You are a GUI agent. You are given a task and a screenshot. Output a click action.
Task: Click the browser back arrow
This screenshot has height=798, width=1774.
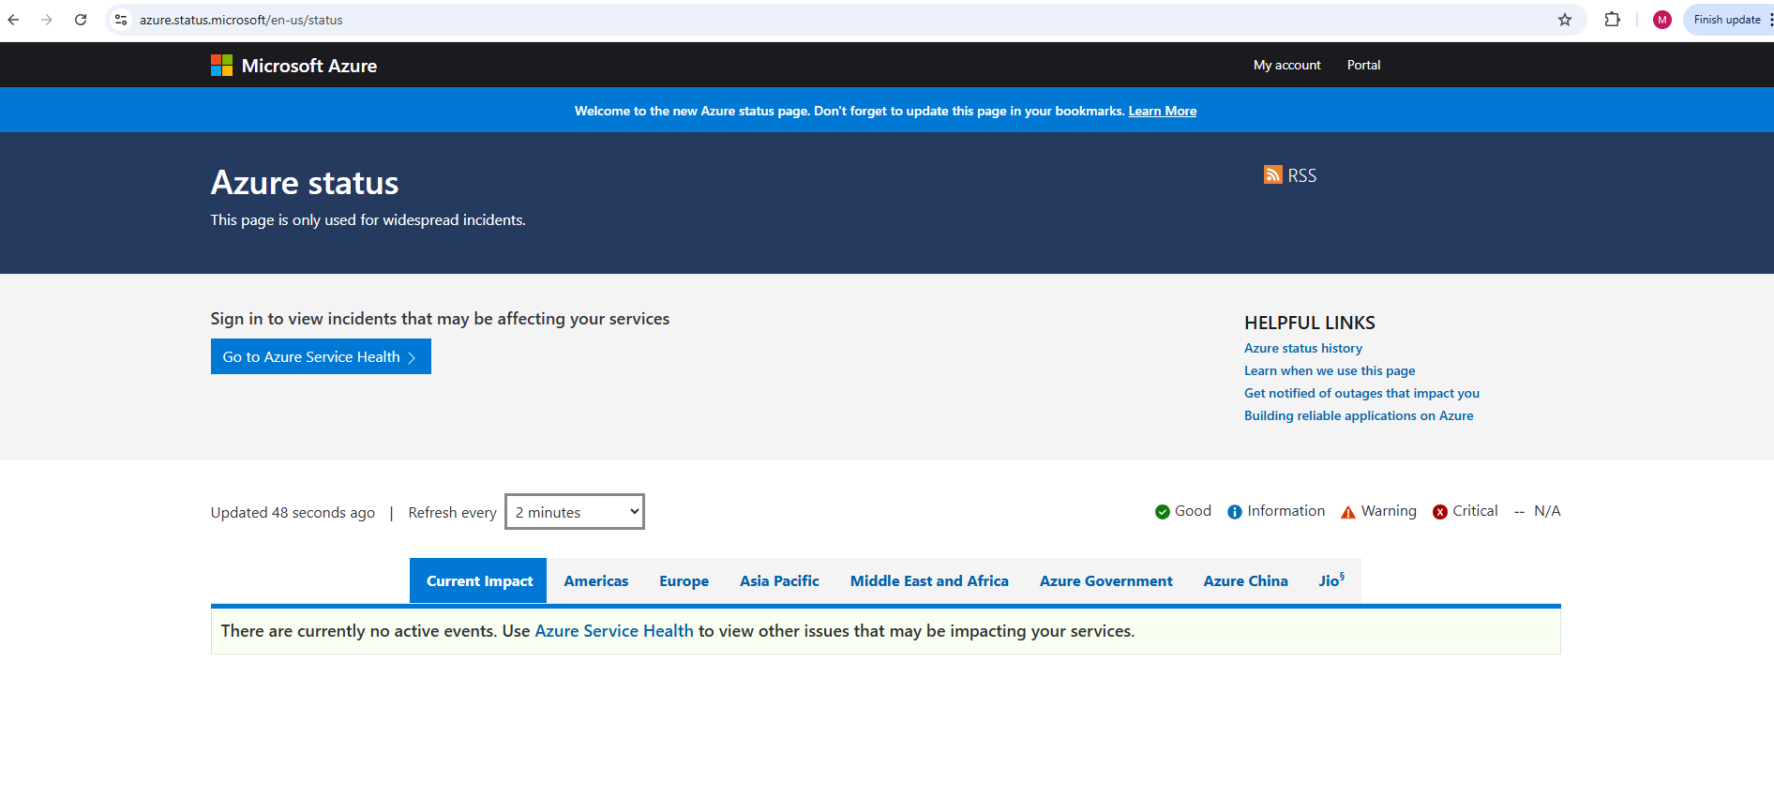[13, 20]
